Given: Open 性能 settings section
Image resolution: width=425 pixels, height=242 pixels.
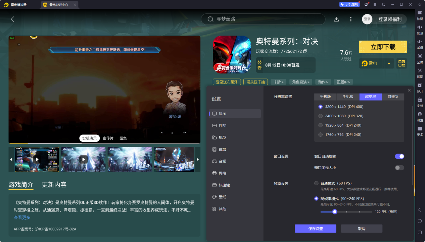Looking at the screenshot, I should click(235, 125).
